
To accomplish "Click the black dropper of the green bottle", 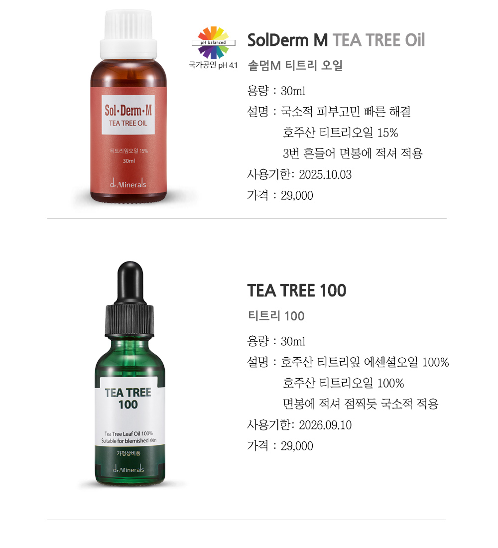I will coord(129,298).
